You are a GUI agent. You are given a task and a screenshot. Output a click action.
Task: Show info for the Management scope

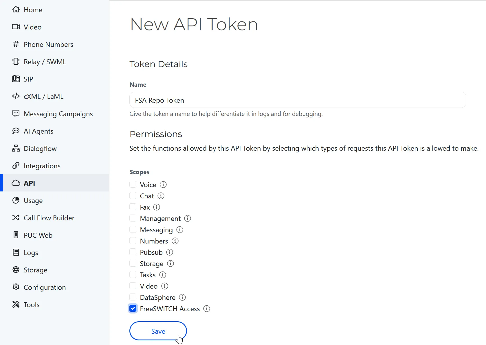(x=188, y=218)
